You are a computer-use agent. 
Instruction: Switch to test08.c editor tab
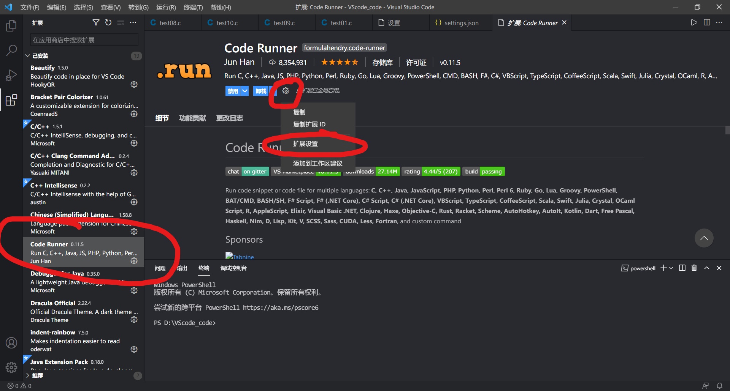[x=173, y=23]
